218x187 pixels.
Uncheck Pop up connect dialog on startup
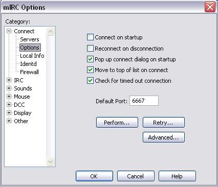pos(90,59)
